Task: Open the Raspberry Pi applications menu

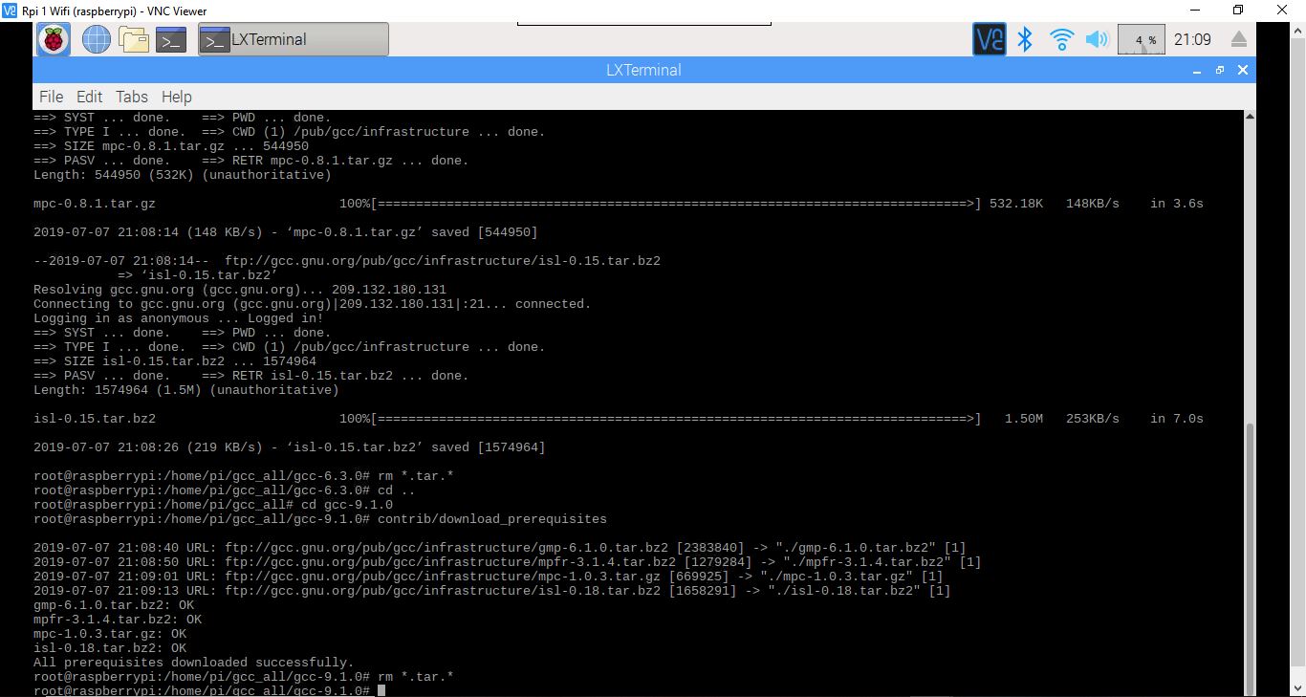Action: [x=54, y=39]
